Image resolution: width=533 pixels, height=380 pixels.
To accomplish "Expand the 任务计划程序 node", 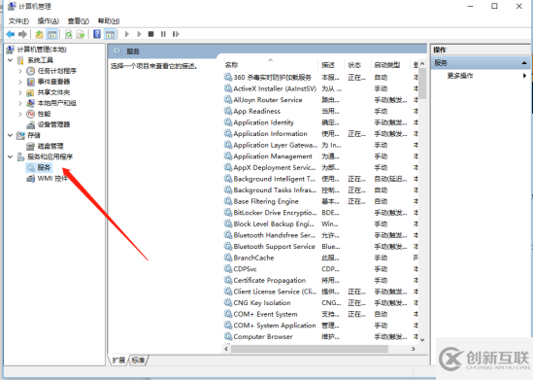I will (x=20, y=71).
